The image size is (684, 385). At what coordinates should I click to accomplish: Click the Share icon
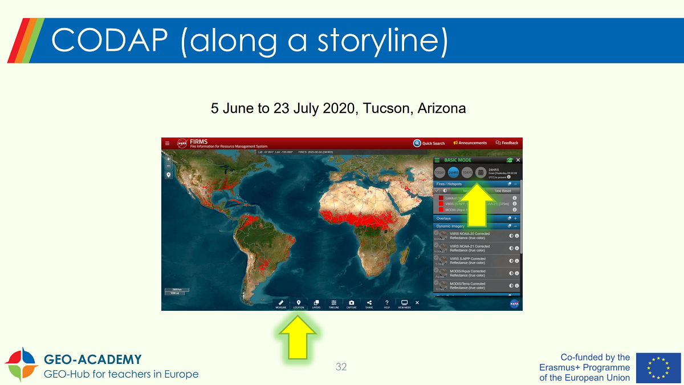tap(369, 303)
